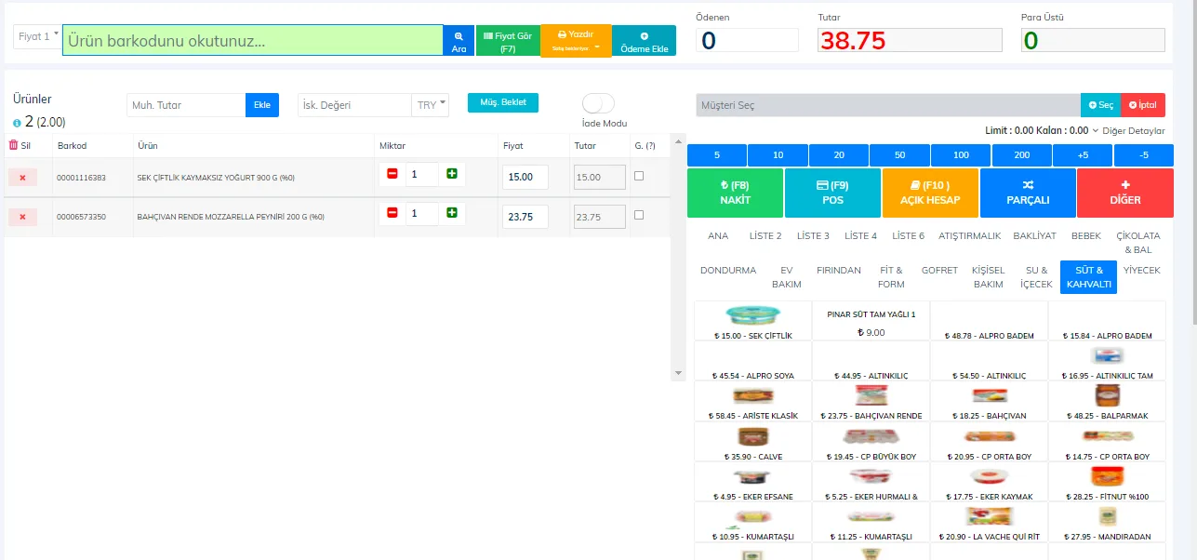Click the 200 quick amount button

click(1022, 154)
